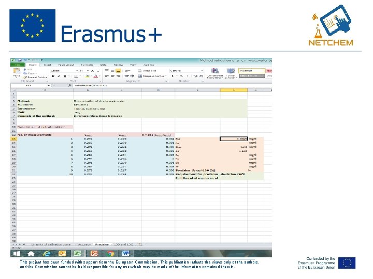Open the Number dialog launcher

coord(203,81)
